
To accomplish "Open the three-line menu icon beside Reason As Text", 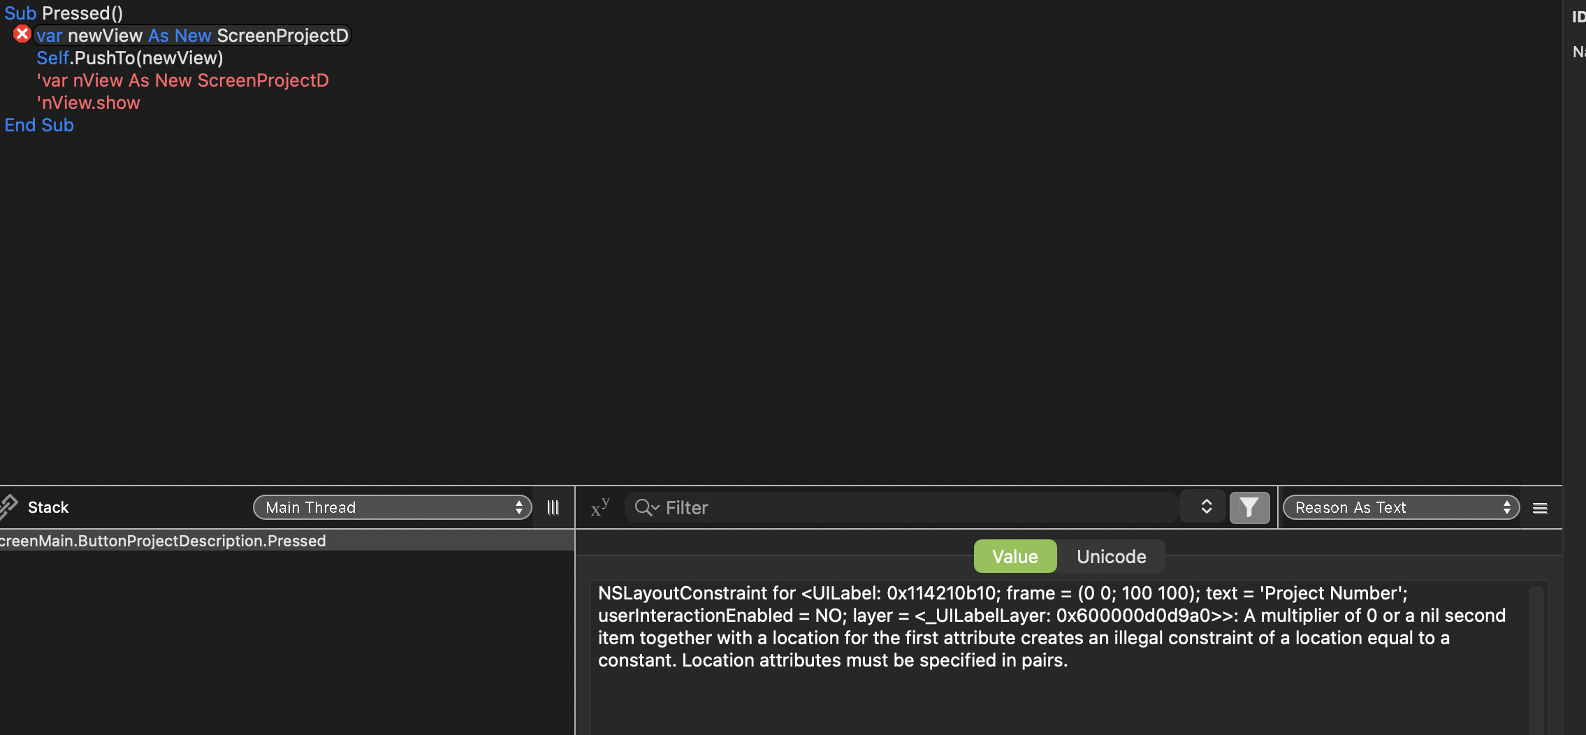I will (x=1540, y=508).
